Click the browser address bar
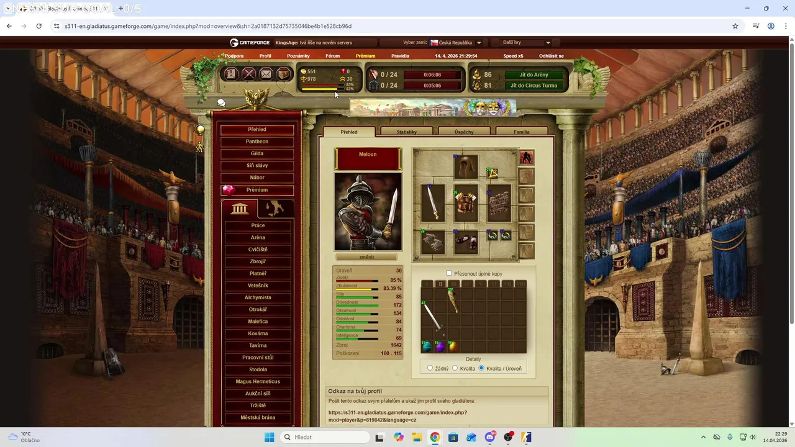Screen dimensions: 795x447 (391, 26)
